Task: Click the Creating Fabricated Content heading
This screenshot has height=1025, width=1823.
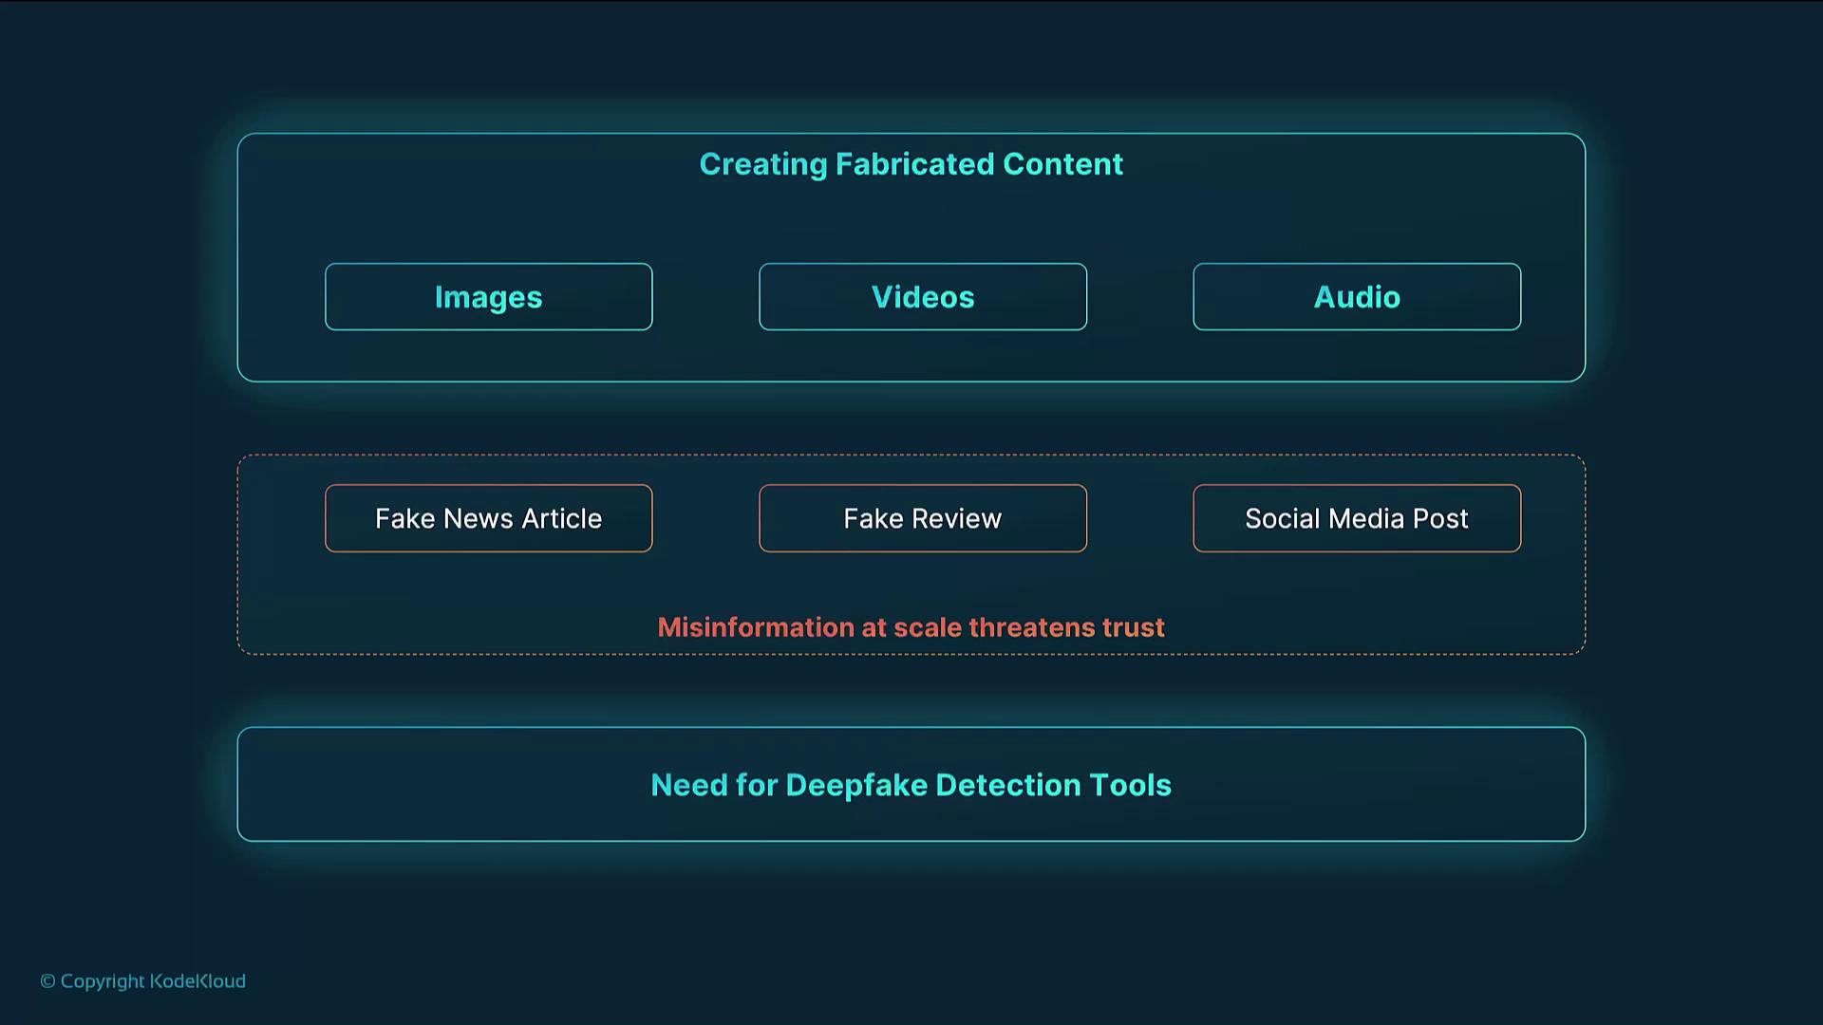Action: [911, 164]
